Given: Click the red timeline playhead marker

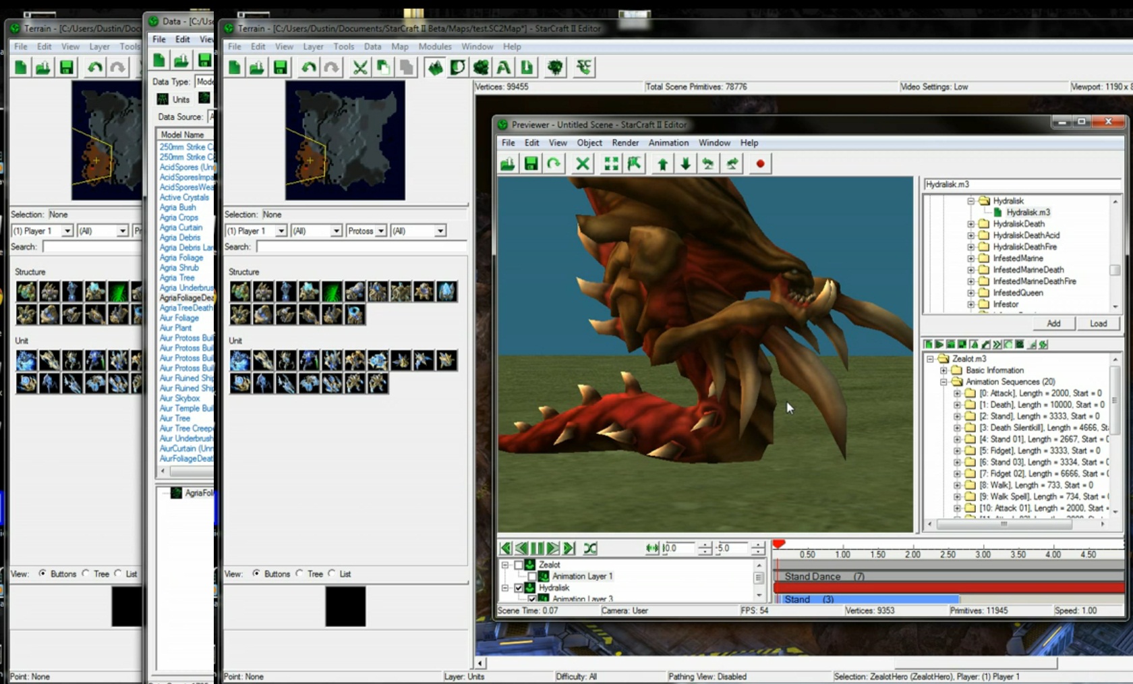Looking at the screenshot, I should (x=778, y=544).
